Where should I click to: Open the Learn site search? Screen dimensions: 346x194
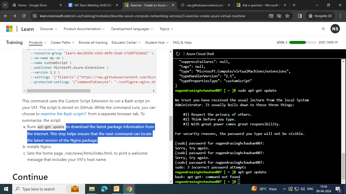tap(323, 29)
